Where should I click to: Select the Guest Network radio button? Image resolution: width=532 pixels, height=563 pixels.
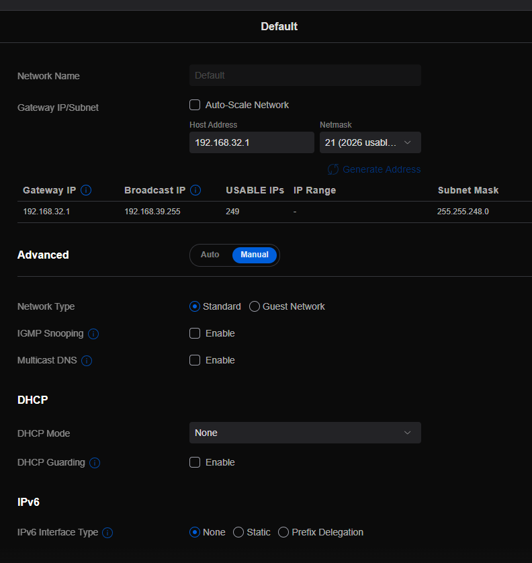pyautogui.click(x=255, y=306)
